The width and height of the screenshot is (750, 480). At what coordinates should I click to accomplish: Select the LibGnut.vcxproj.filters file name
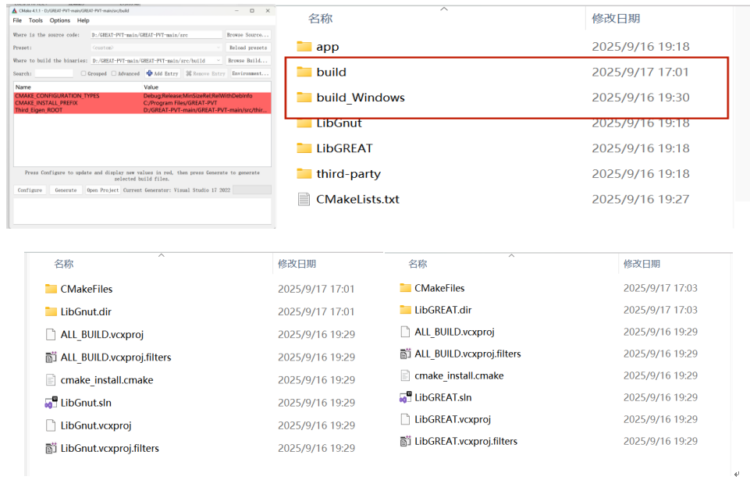(109, 449)
